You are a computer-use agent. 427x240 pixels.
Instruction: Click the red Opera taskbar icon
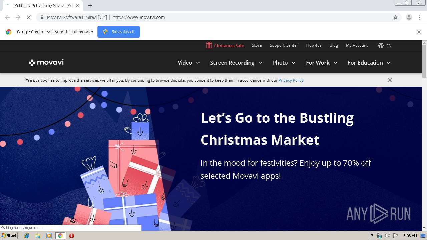[x=71, y=236]
